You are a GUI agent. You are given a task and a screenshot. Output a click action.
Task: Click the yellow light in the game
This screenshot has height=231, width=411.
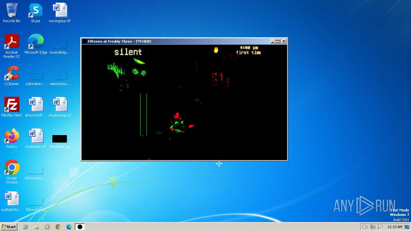click(x=216, y=50)
